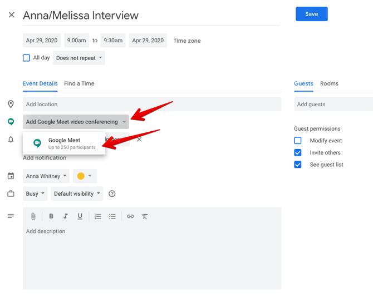Click the attach file paperclip icon
Screen dimensions: 373x303
pyautogui.click(x=33, y=216)
